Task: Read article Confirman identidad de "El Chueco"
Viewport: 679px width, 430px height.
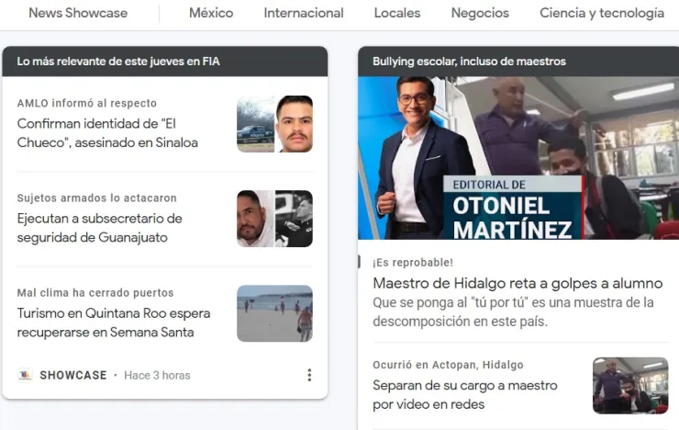Action: coord(107,133)
